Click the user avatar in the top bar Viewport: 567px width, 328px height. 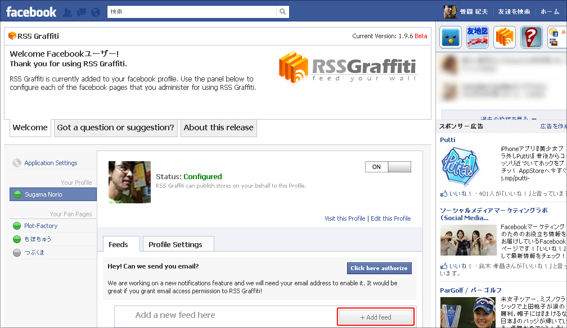(x=450, y=12)
